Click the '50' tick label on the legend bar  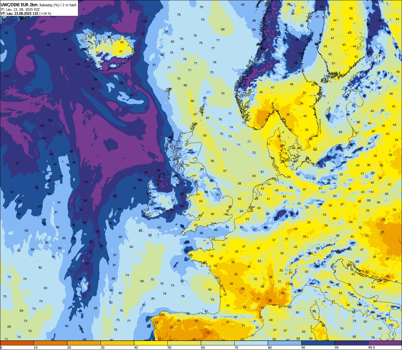pyautogui.click(x=169, y=347)
